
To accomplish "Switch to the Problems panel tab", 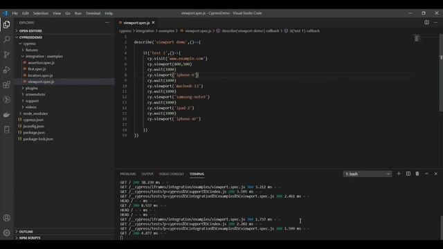I will tap(128, 174).
